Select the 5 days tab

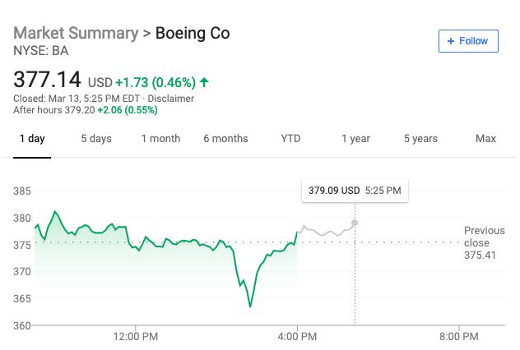click(96, 139)
